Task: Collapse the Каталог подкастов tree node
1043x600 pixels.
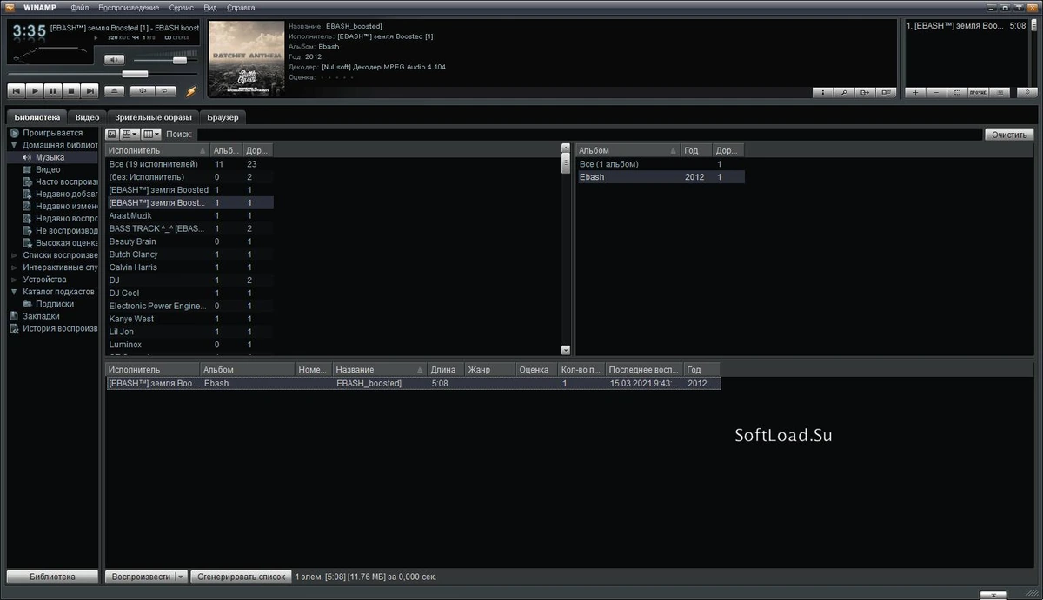Action: coord(14,292)
